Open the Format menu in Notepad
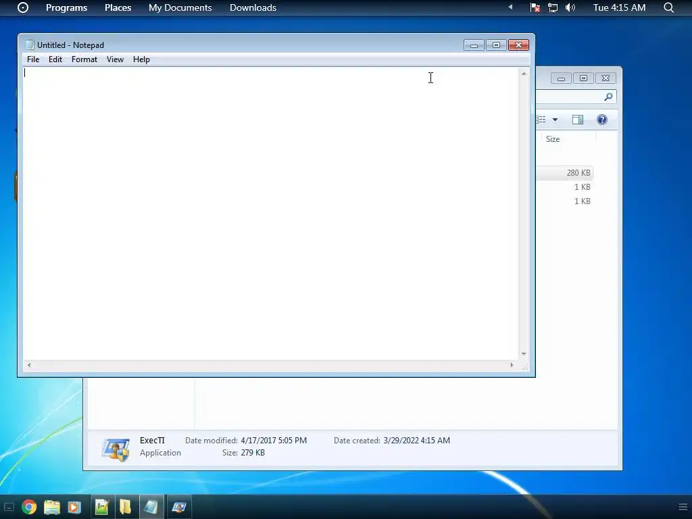692x519 pixels. coord(84,59)
